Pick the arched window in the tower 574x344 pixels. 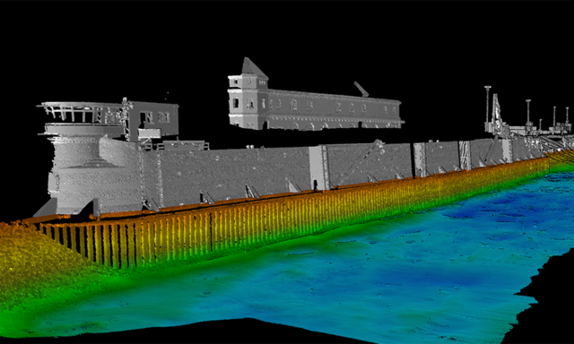235,103
